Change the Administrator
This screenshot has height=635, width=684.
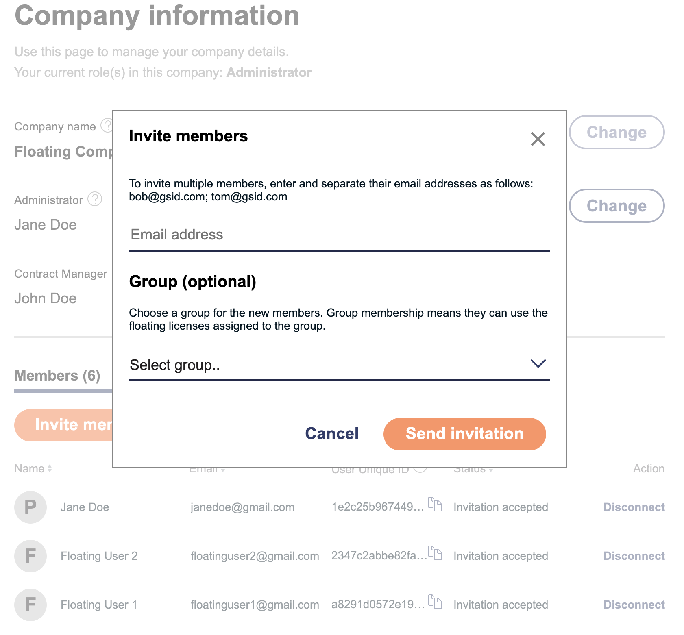pyautogui.click(x=616, y=206)
